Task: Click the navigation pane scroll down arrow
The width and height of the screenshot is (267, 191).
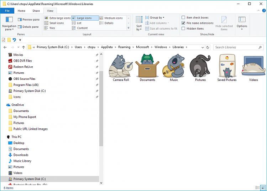Action: [x=101, y=183]
